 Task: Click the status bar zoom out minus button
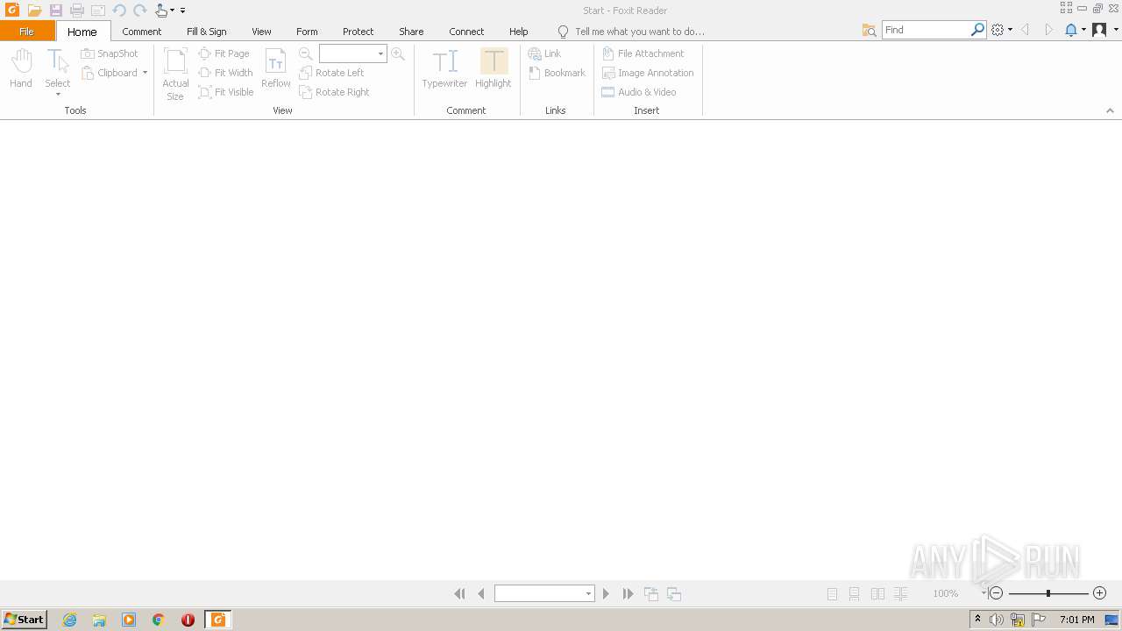[996, 594]
